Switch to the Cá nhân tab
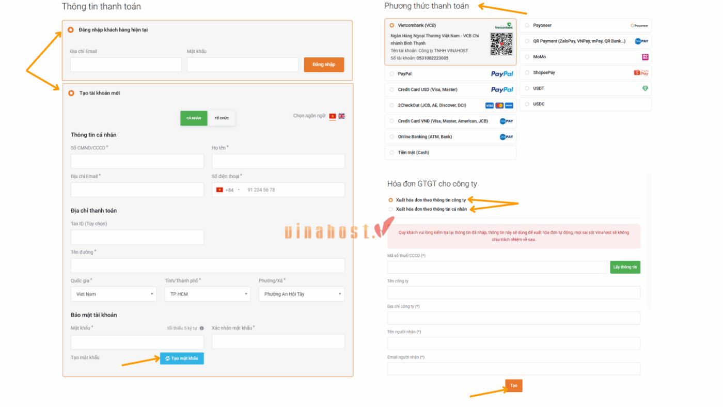Image resolution: width=723 pixels, height=407 pixels. 194,118
